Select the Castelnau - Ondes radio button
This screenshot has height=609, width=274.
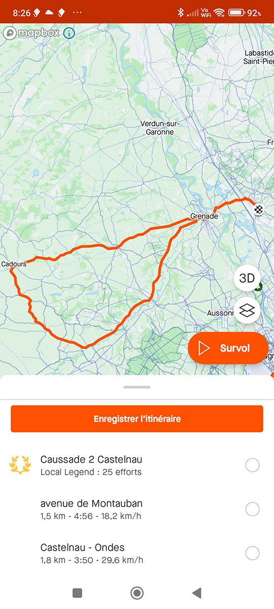(252, 553)
